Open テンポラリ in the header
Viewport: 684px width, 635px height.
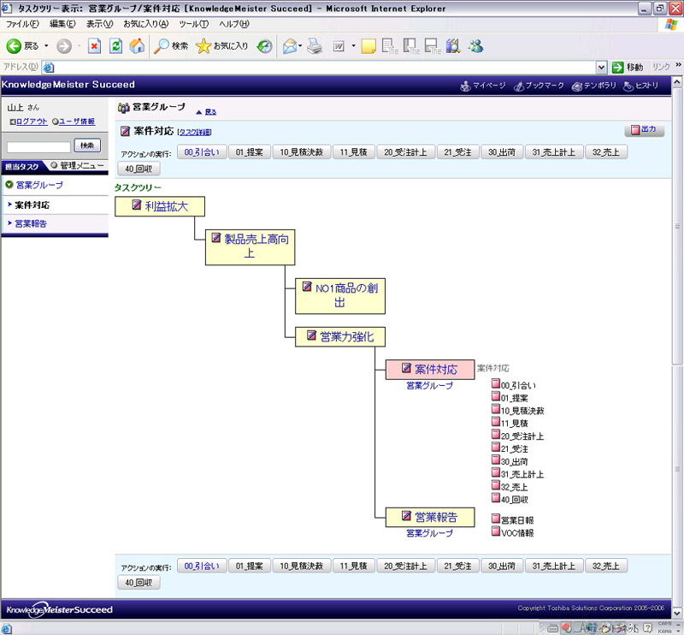594,86
